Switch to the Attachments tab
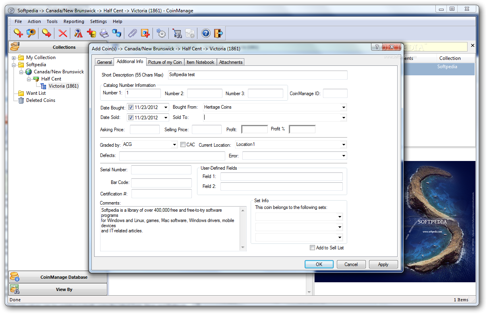 (x=231, y=62)
